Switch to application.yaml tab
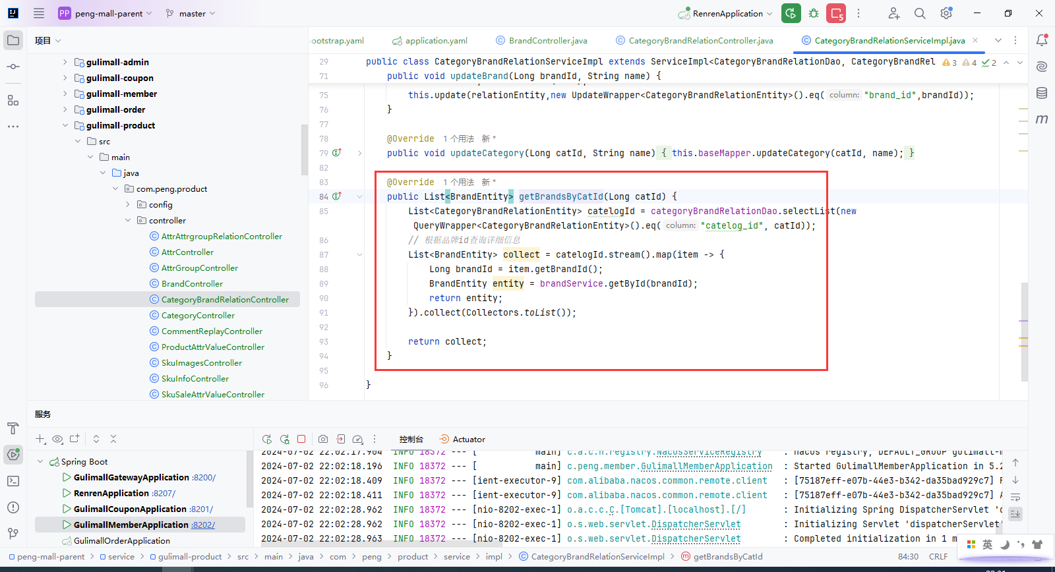 click(x=429, y=41)
